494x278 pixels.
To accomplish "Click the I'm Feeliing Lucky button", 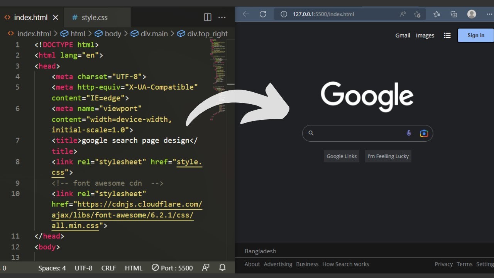I will pyautogui.click(x=388, y=156).
